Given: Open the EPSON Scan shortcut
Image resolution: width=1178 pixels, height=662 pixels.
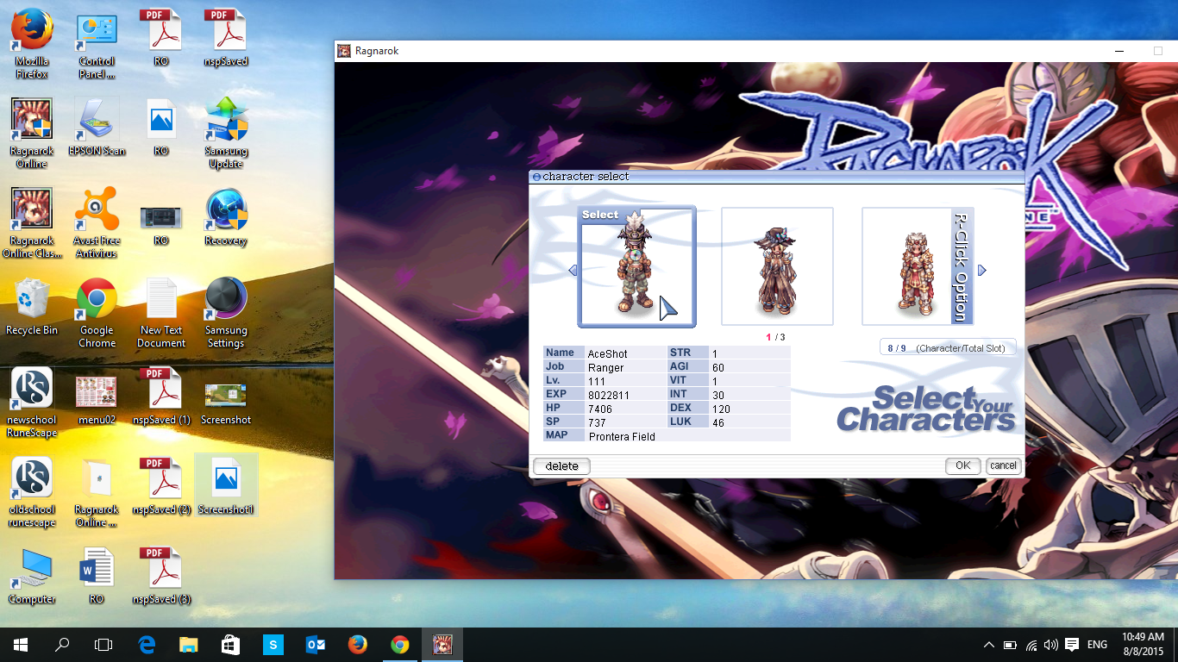Looking at the screenshot, I should [97, 127].
